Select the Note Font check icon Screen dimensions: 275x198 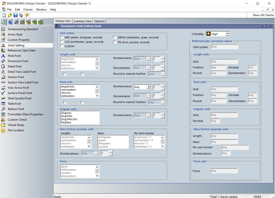(x=3, y=56)
